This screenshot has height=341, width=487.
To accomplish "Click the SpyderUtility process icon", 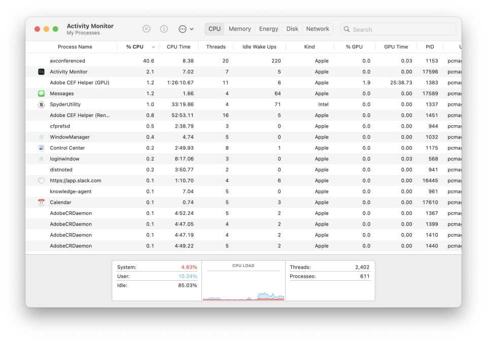I will point(42,104).
